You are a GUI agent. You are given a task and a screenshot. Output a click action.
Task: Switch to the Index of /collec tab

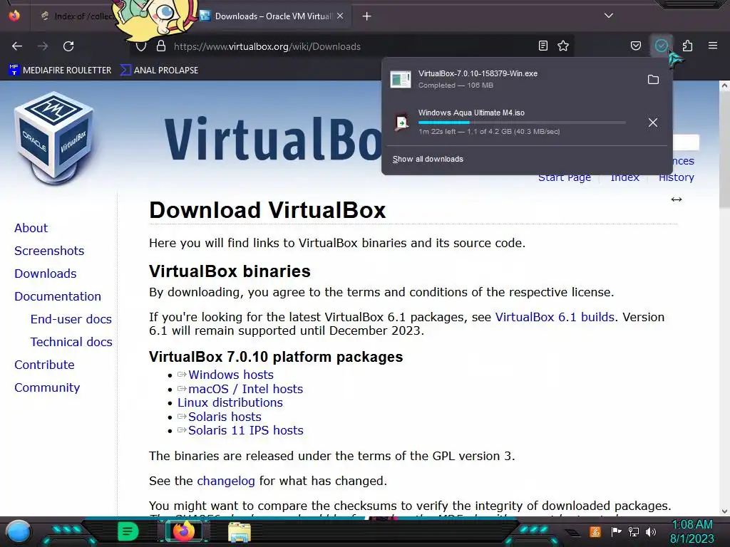(x=77, y=16)
